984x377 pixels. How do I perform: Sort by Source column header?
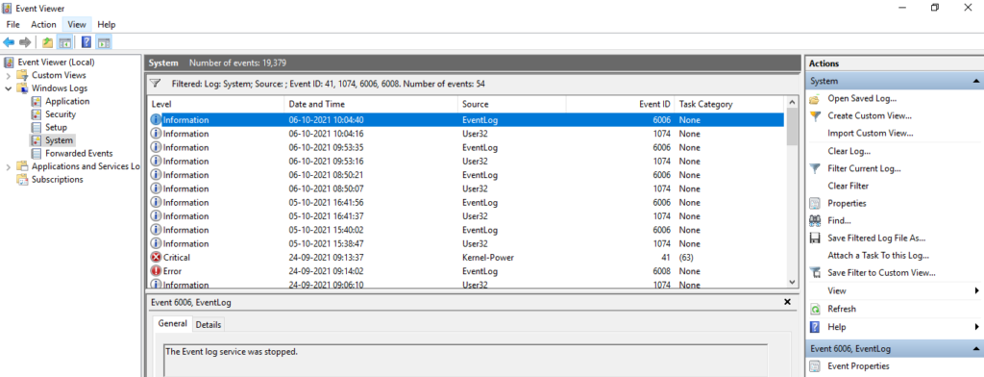[x=512, y=104]
